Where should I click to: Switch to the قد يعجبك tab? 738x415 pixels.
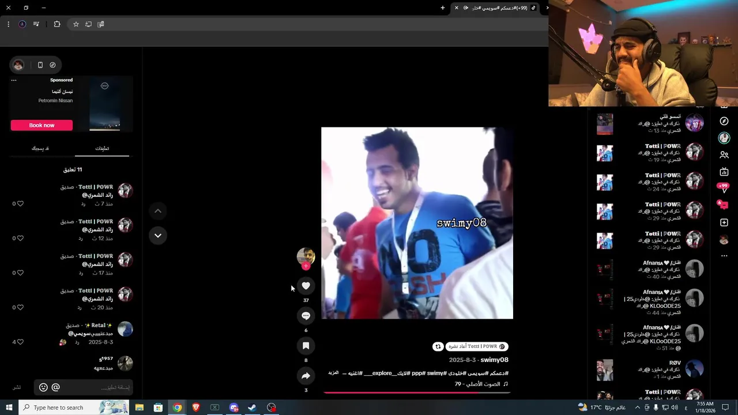pos(40,148)
